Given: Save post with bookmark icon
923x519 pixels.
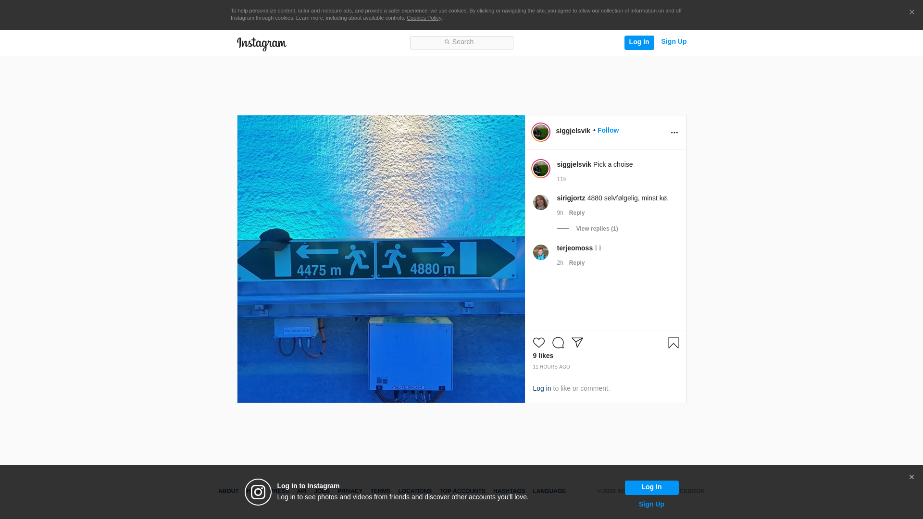Looking at the screenshot, I should 673,343.
